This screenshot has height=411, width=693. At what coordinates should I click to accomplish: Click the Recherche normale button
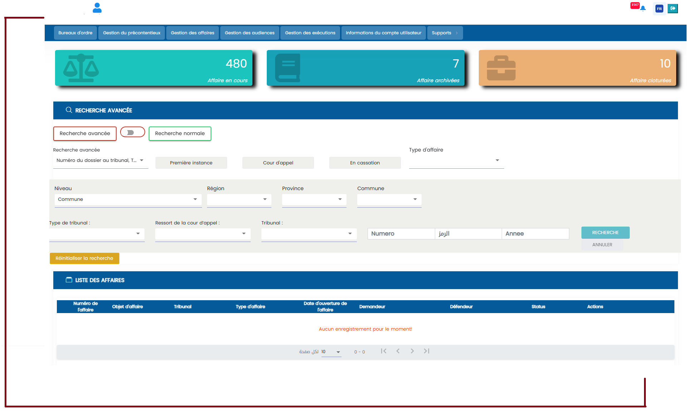(x=180, y=133)
